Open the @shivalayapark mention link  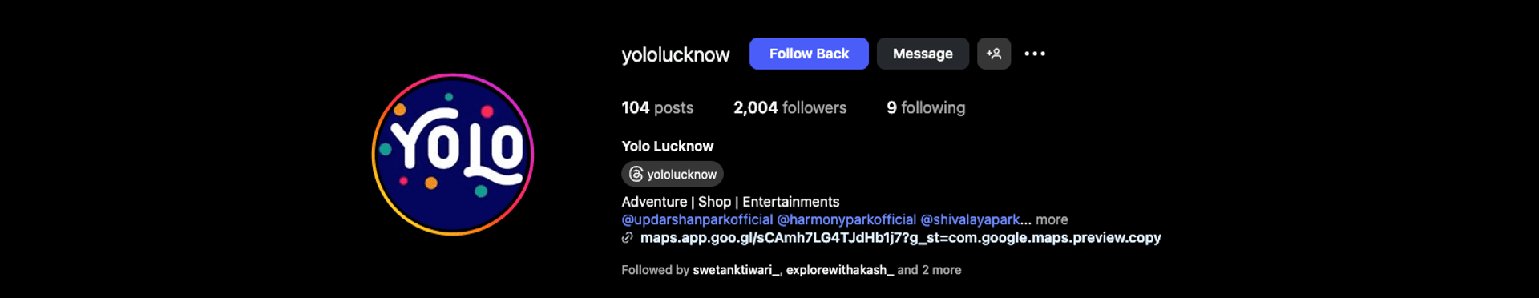pyautogui.click(x=970, y=219)
